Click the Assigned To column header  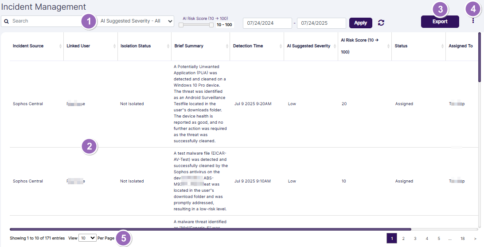click(x=461, y=46)
